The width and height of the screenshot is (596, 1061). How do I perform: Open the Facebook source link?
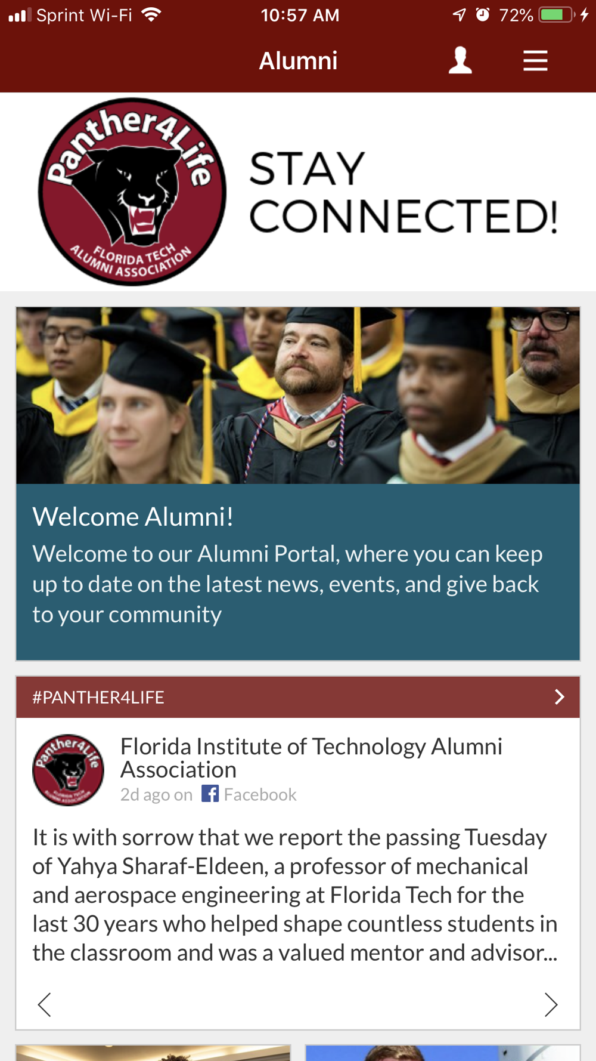260,795
